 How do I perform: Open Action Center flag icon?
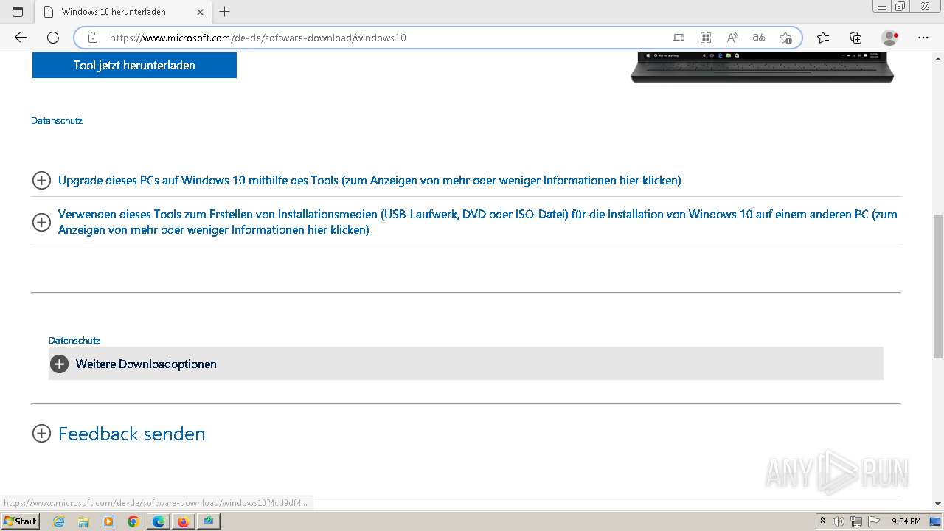pyautogui.click(x=873, y=521)
